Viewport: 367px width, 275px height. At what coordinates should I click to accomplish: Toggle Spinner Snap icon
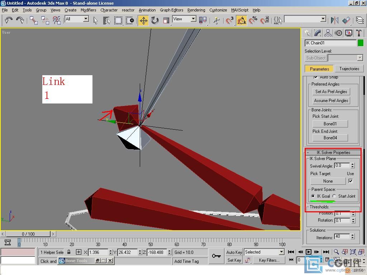(264, 20)
